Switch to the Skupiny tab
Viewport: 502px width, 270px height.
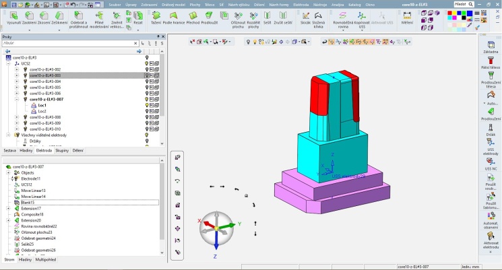(61, 150)
